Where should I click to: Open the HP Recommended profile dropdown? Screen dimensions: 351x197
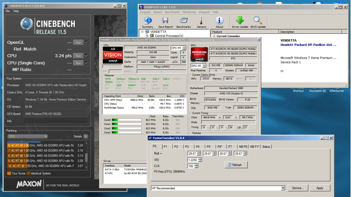(x=283, y=188)
